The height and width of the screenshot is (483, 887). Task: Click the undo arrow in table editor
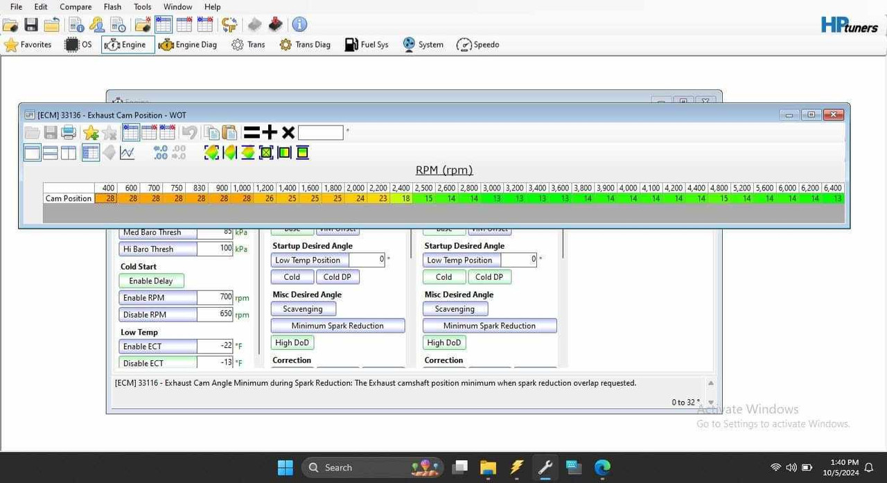[x=189, y=132]
